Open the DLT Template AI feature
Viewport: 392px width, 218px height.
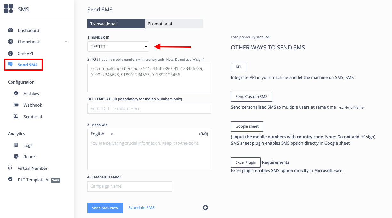coord(33,179)
